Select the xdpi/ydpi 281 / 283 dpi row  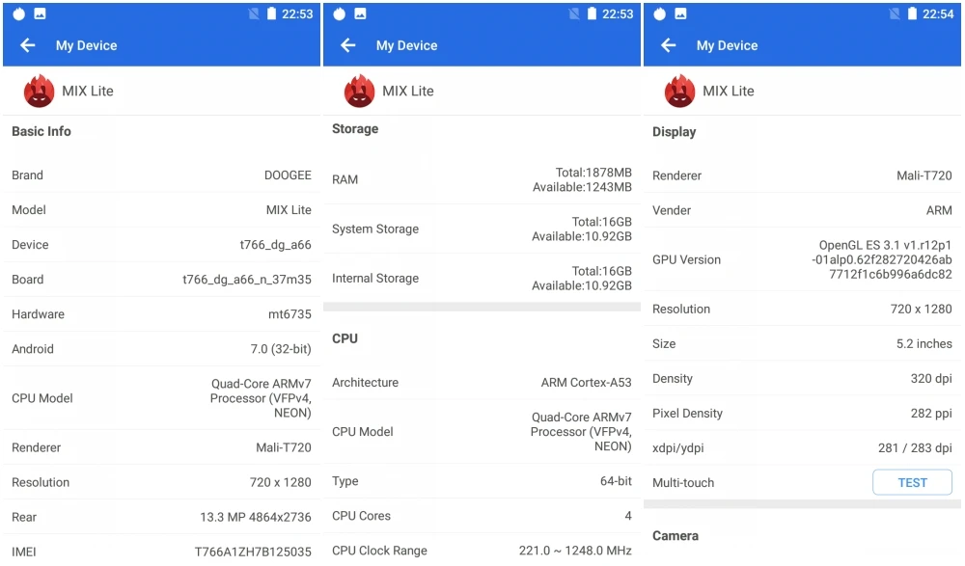coord(802,447)
